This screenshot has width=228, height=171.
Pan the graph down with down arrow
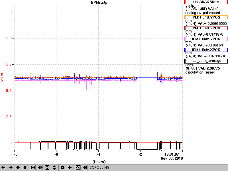pos(25,168)
